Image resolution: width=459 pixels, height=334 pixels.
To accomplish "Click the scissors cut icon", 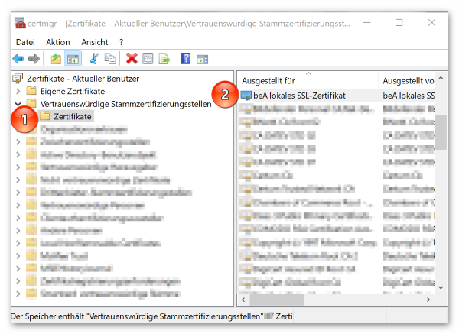I will tap(94, 59).
